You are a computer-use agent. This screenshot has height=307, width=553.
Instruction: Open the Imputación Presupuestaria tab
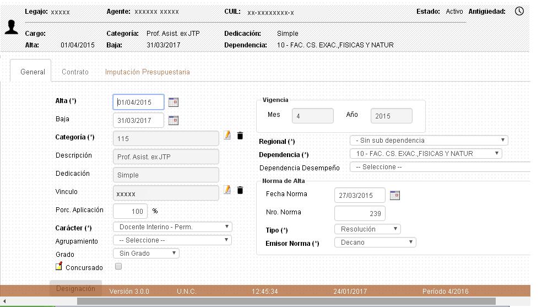147,72
